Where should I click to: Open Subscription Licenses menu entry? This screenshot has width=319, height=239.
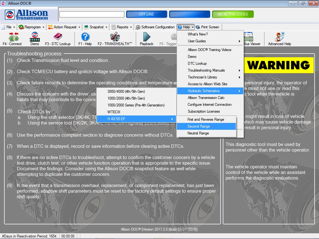click(210, 112)
